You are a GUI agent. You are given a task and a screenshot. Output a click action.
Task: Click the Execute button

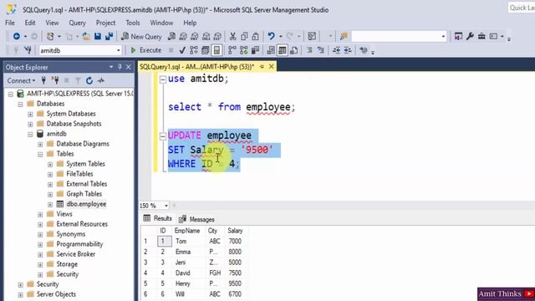[146, 50]
